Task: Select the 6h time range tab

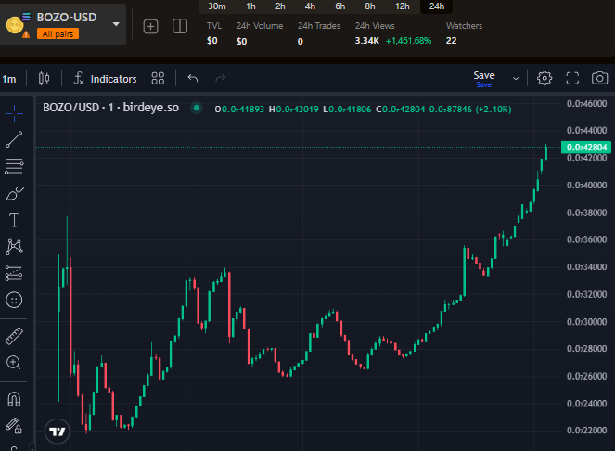Action: pyautogui.click(x=340, y=6)
